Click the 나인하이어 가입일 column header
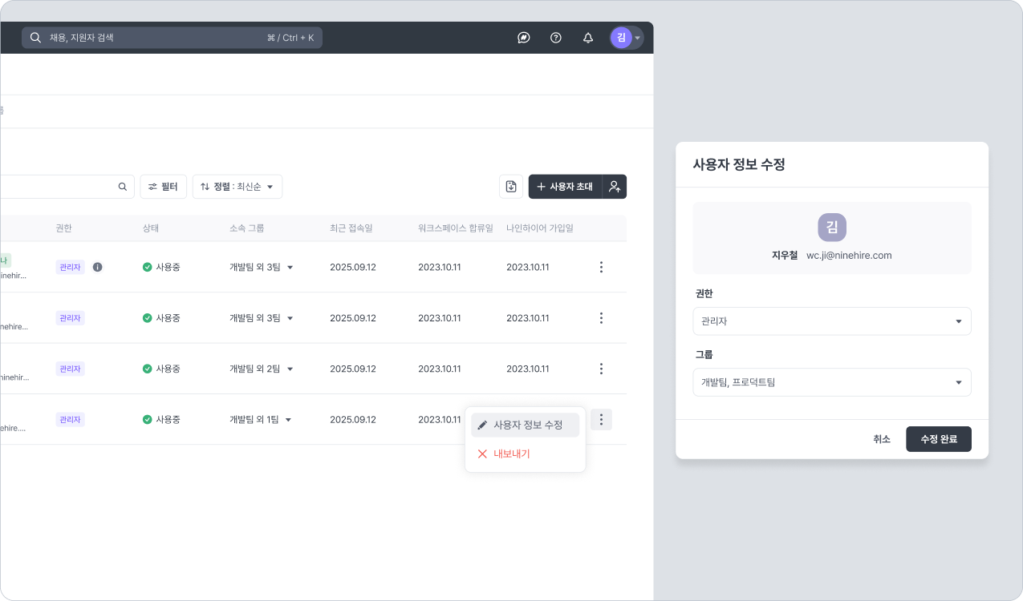The height and width of the screenshot is (601, 1023). pos(540,228)
